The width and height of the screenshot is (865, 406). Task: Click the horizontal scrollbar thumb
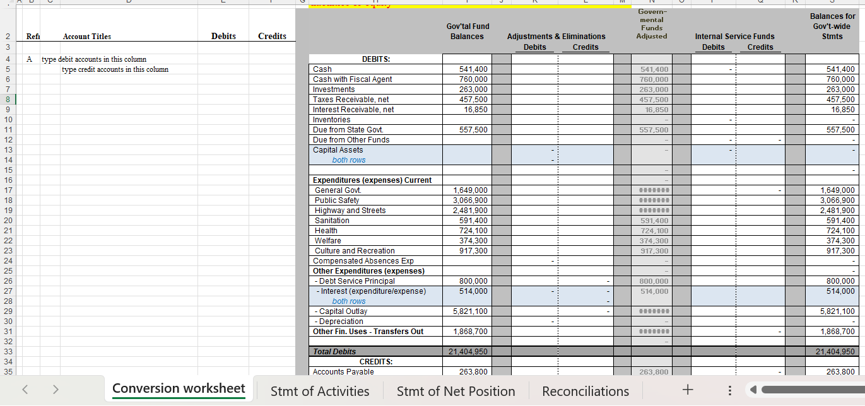pyautogui.click(x=814, y=390)
